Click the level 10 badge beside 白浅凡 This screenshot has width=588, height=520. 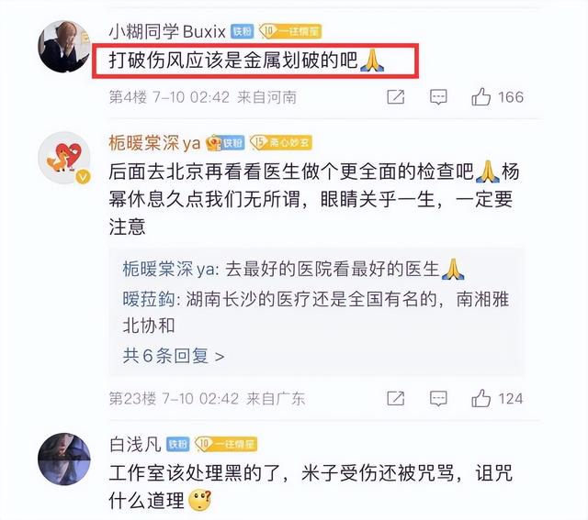(x=226, y=444)
